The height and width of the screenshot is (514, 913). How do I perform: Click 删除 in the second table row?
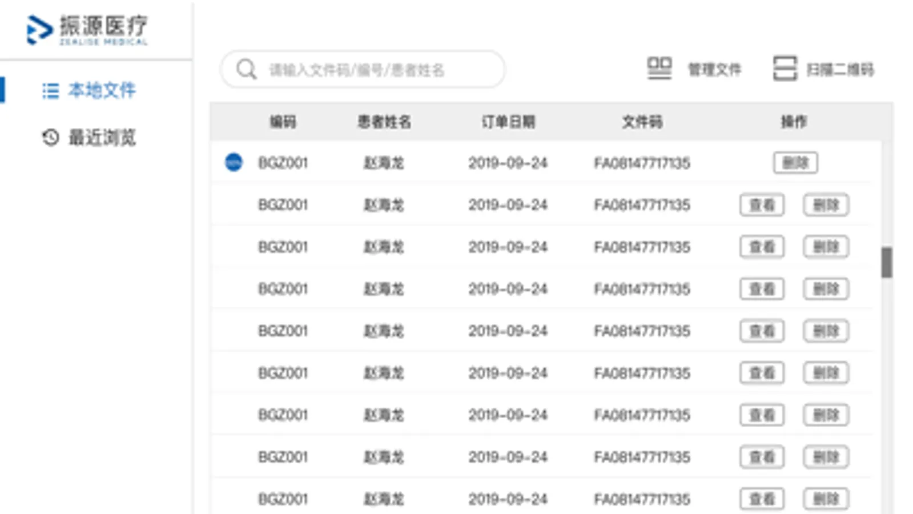[x=826, y=205]
